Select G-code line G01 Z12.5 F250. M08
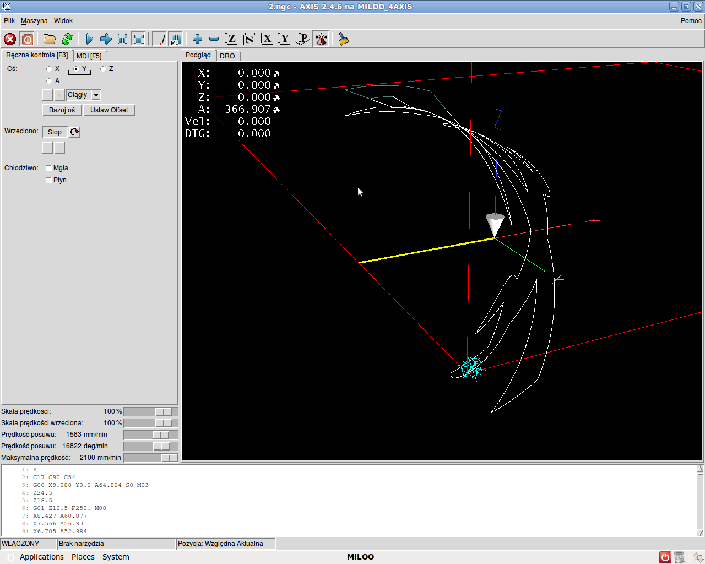This screenshot has width=705, height=564. pyautogui.click(x=69, y=508)
